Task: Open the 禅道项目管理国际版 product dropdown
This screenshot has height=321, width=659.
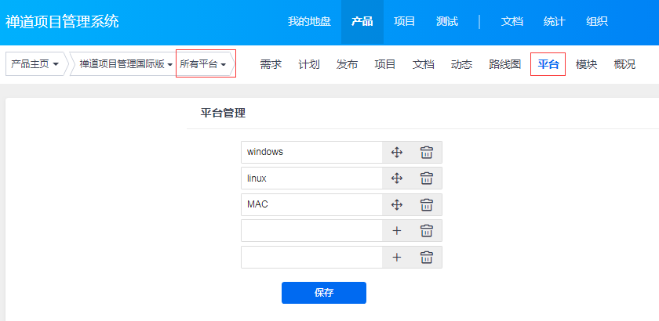Action: 126,64
